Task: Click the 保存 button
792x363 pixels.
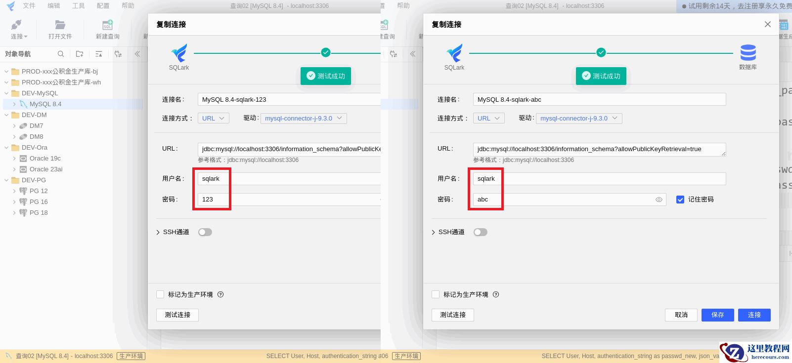Action: click(x=718, y=315)
